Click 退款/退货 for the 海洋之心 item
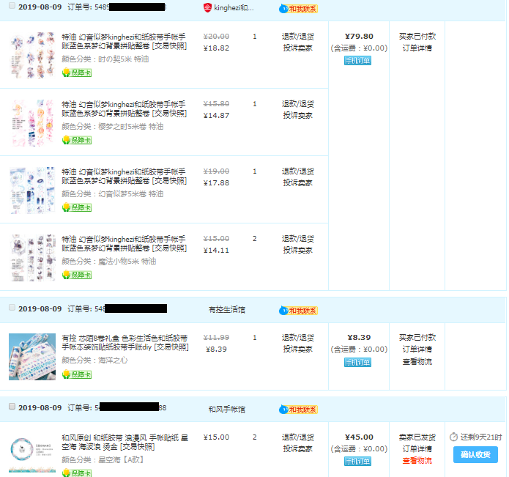 pos(297,337)
